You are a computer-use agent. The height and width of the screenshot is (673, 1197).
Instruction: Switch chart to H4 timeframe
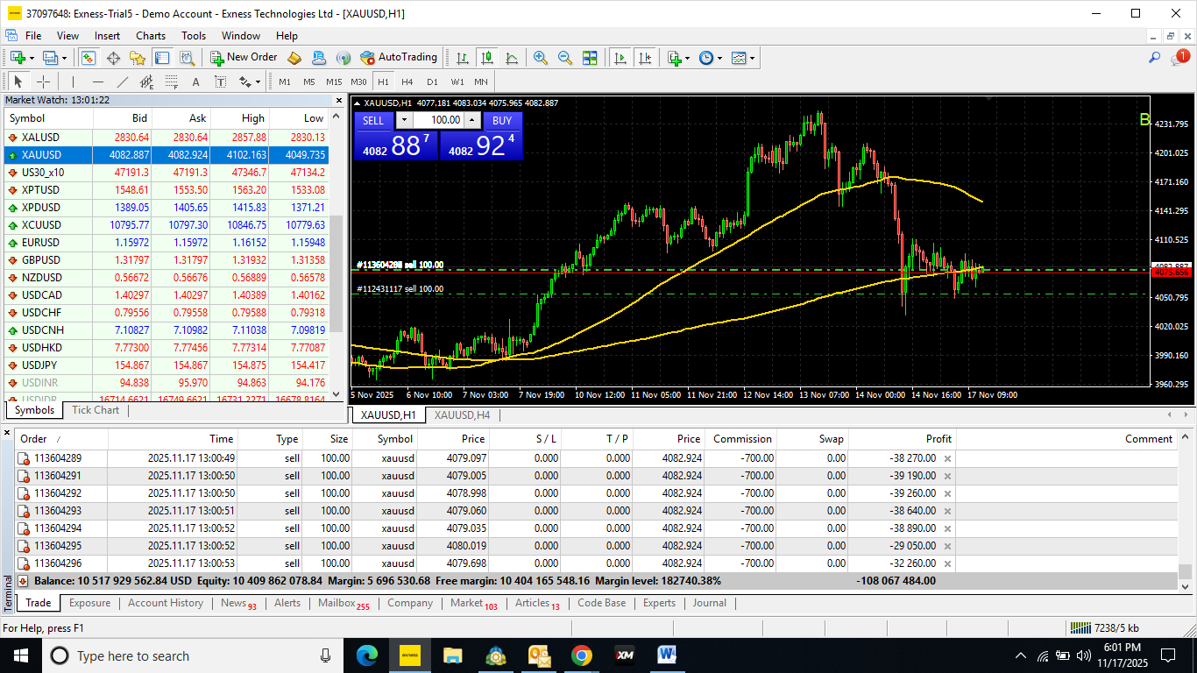[x=407, y=81]
